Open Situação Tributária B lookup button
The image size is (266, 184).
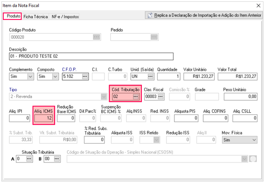coord(57,159)
